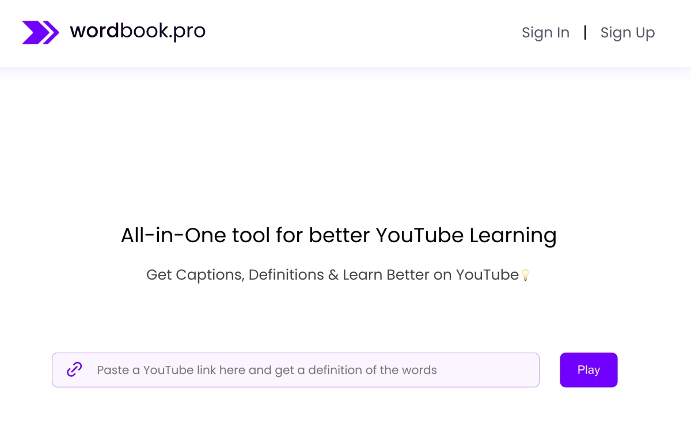Go to Sign Up
Image resolution: width=691 pixels, height=424 pixels.
627,33
